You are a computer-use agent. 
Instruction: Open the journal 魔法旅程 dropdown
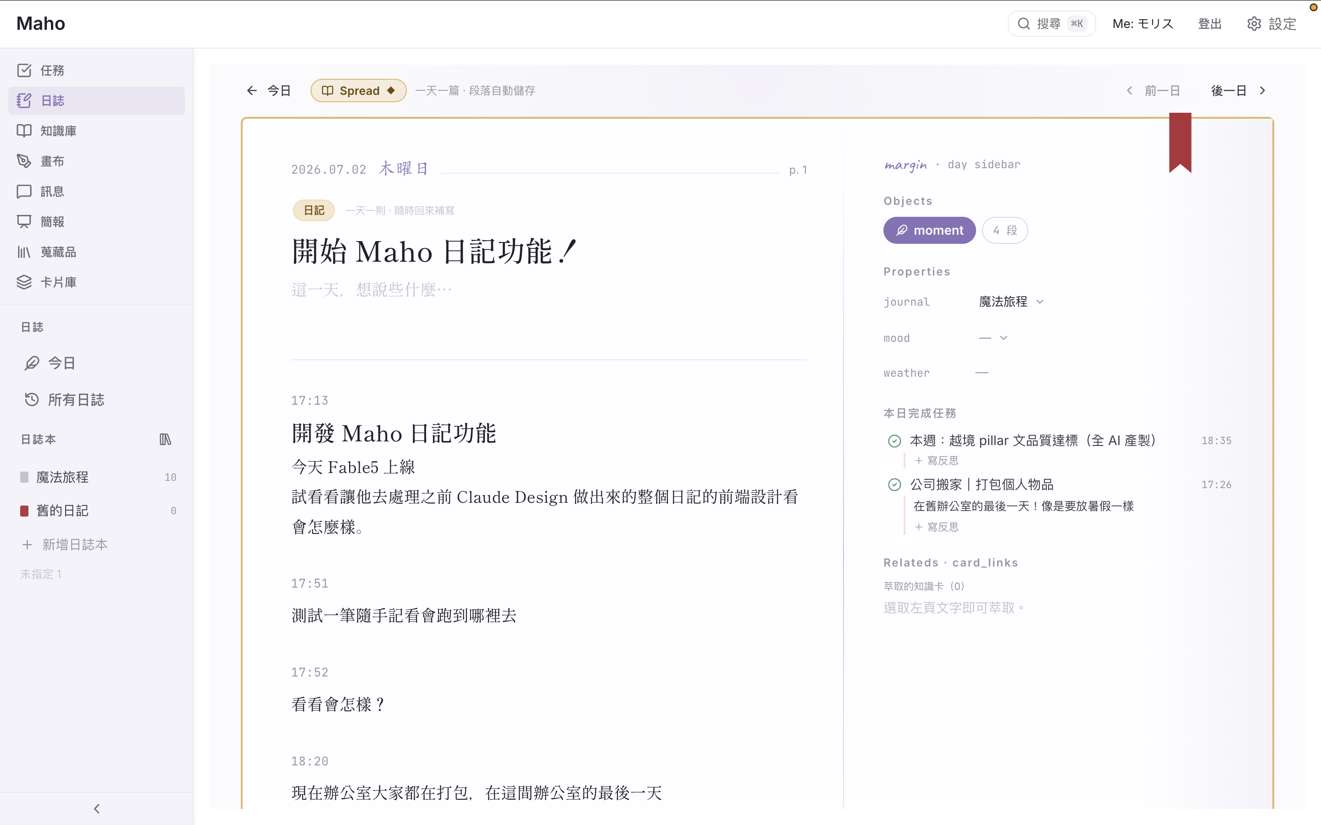[x=1011, y=302]
